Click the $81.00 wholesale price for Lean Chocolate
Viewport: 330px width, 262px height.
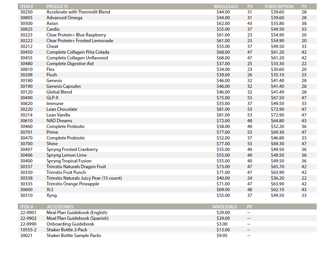tap(223, 109)
